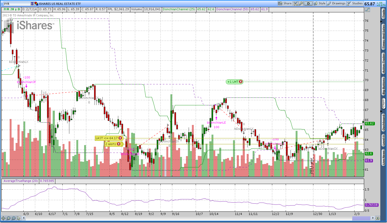387x223 pixels.
Task: Select the crosshair pan tool icon
Action: [x=3, y=218]
